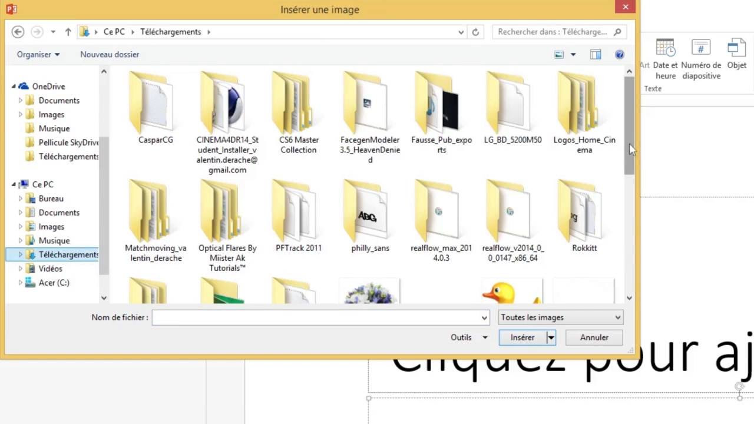Select the Rokkitt folder

click(584, 216)
